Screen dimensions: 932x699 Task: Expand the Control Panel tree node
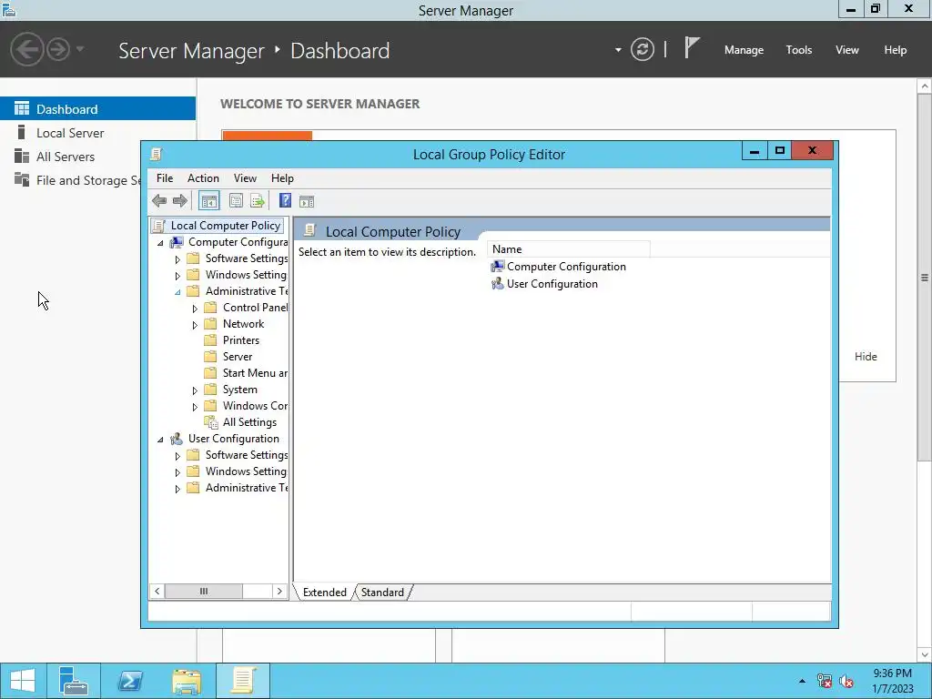coord(195,309)
